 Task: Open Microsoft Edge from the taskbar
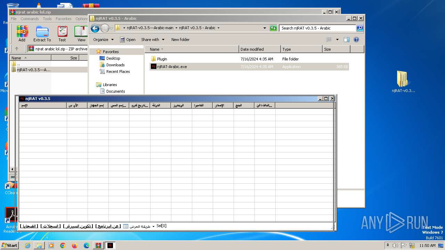(87, 245)
